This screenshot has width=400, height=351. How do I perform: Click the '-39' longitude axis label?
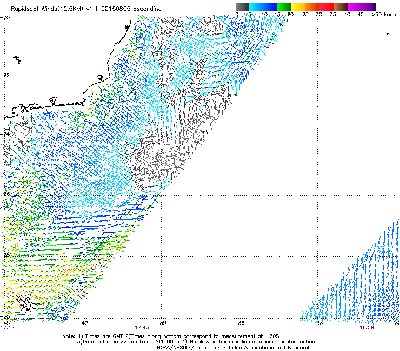[x=161, y=323]
